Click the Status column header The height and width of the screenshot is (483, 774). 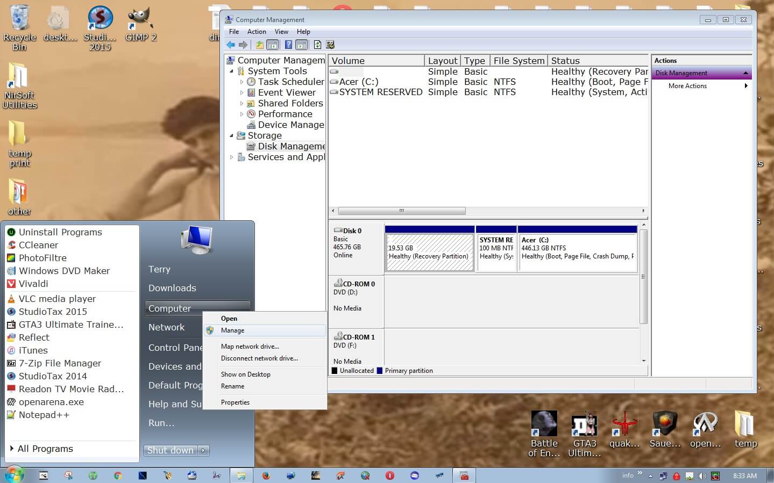598,61
